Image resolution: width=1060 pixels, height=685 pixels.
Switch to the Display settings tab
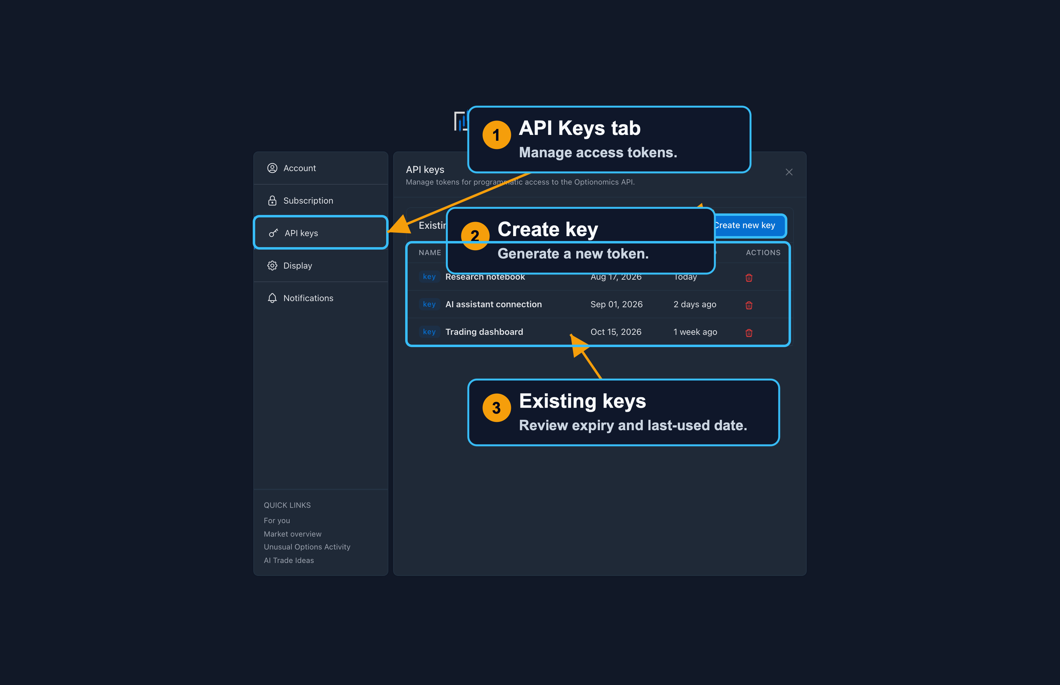pos(320,266)
